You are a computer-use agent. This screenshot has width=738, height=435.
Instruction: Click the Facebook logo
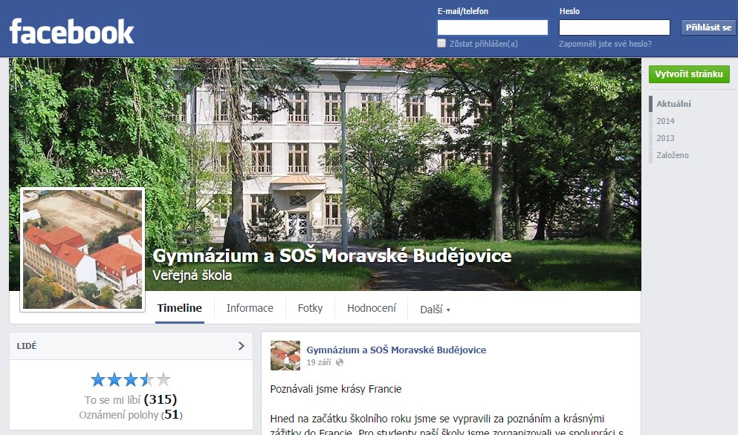pos(71,31)
